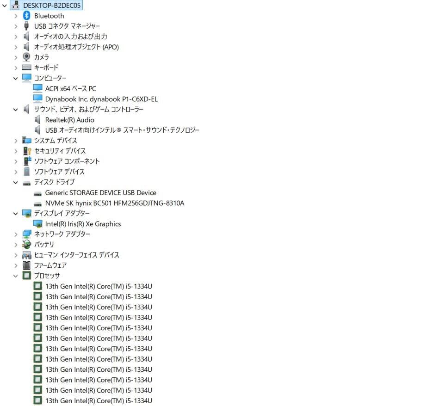Click the ネットワーク アダプター icon
The height and width of the screenshot is (406, 433).
(x=26, y=234)
